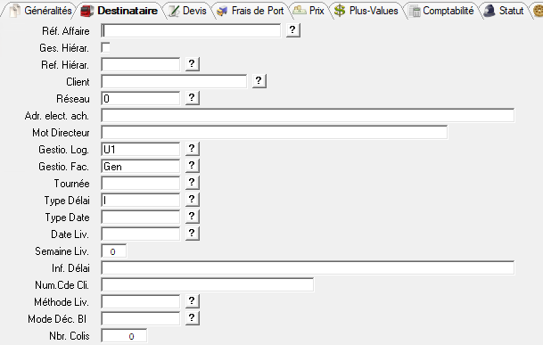
Task: Focus the Type Date field
Action: 141,218
